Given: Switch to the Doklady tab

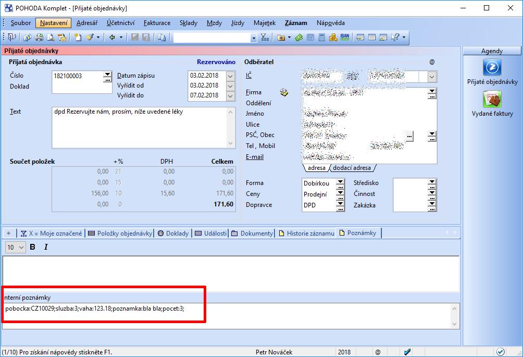Looking at the screenshot, I should [173, 233].
